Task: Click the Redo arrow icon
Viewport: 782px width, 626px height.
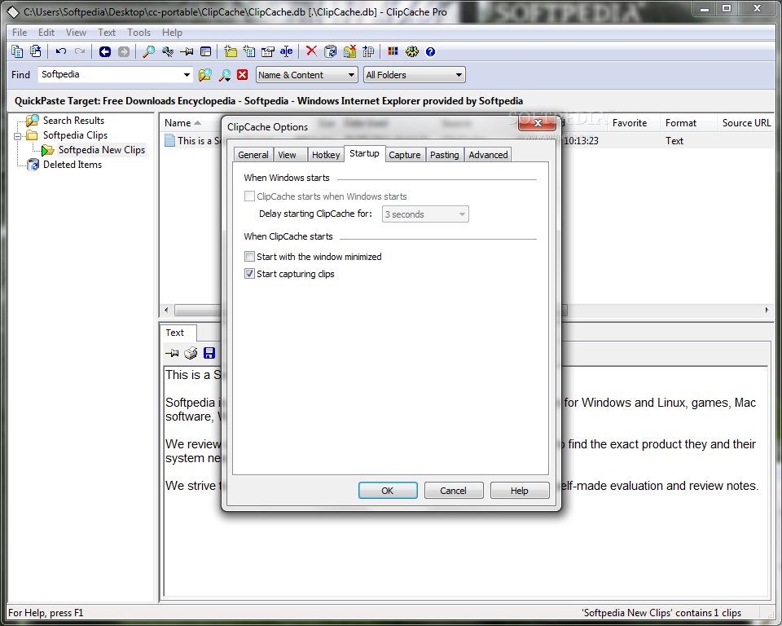Action: [x=79, y=51]
